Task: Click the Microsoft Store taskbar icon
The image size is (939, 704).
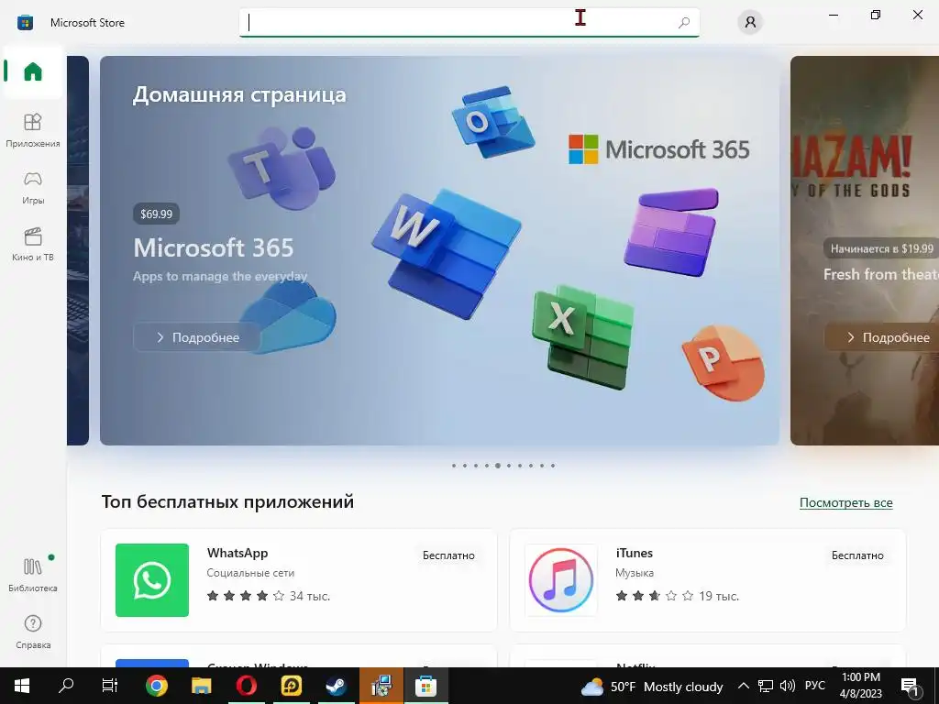Action: click(x=425, y=686)
